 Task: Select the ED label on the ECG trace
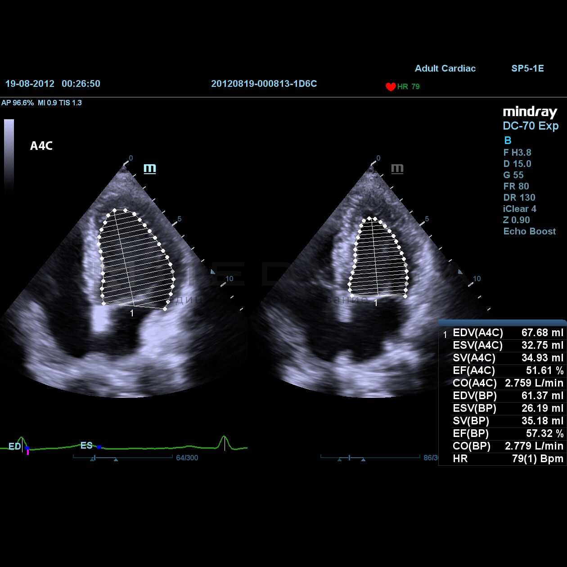pos(14,446)
